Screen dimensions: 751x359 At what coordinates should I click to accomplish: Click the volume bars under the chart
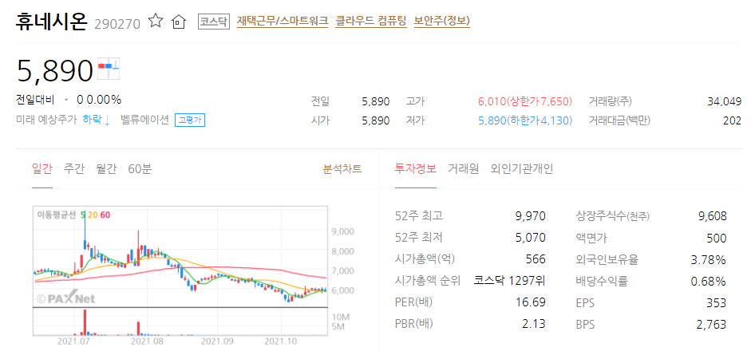[x=180, y=322]
